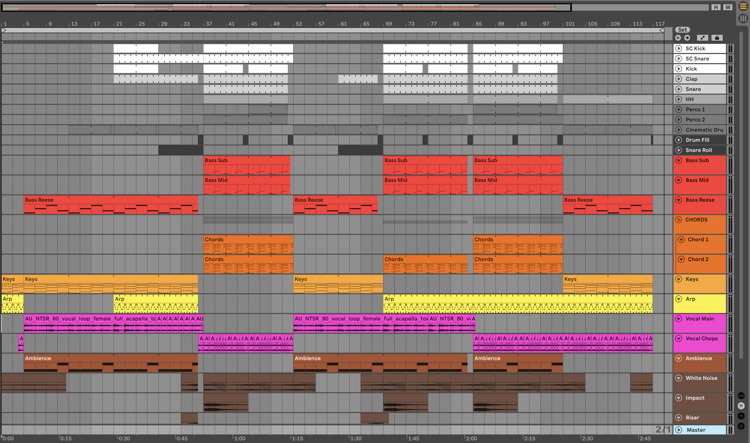Toggle Automation Mode line icon
Screen dimensions: 750x443
pos(703,38)
